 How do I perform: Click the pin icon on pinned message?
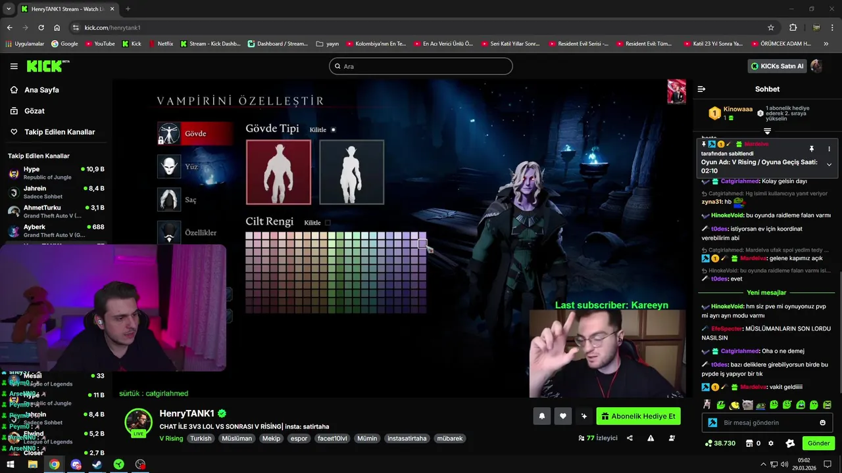tap(812, 149)
